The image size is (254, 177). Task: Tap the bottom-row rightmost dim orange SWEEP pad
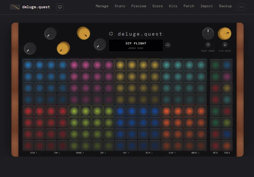[x=201, y=146]
